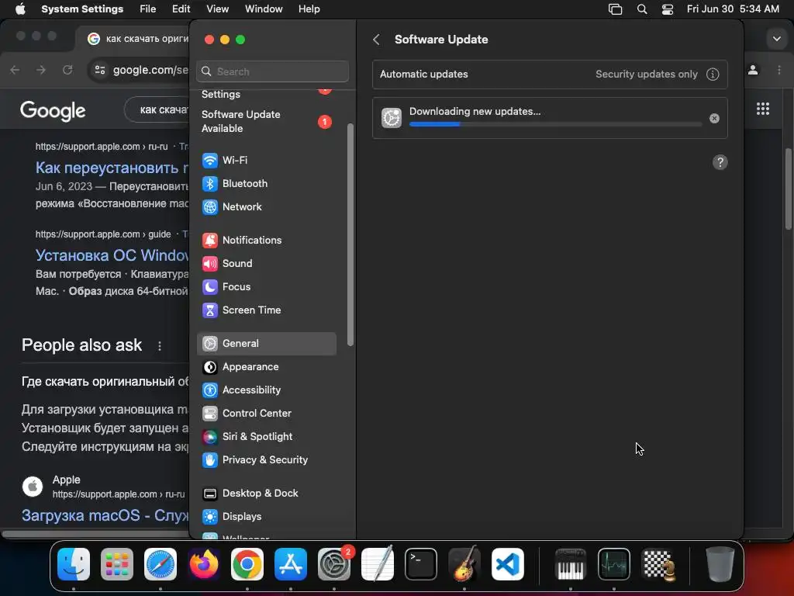Screen dimensions: 794x596
Task: Open Google apps grid in Chrome
Action: [x=763, y=109]
